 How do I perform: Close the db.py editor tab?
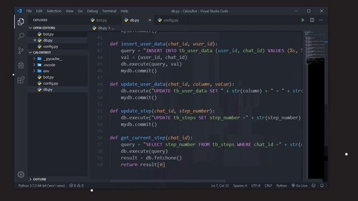[x=150, y=20]
